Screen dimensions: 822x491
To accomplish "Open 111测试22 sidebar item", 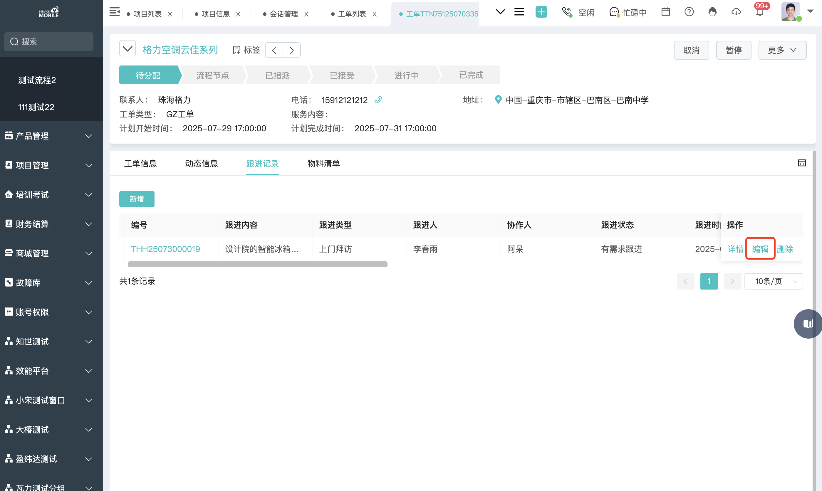I will [x=36, y=107].
